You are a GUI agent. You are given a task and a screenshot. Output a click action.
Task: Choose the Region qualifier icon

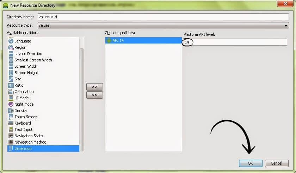pos(11,47)
